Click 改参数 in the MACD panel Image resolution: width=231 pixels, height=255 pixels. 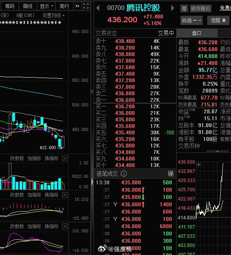point(17,195)
